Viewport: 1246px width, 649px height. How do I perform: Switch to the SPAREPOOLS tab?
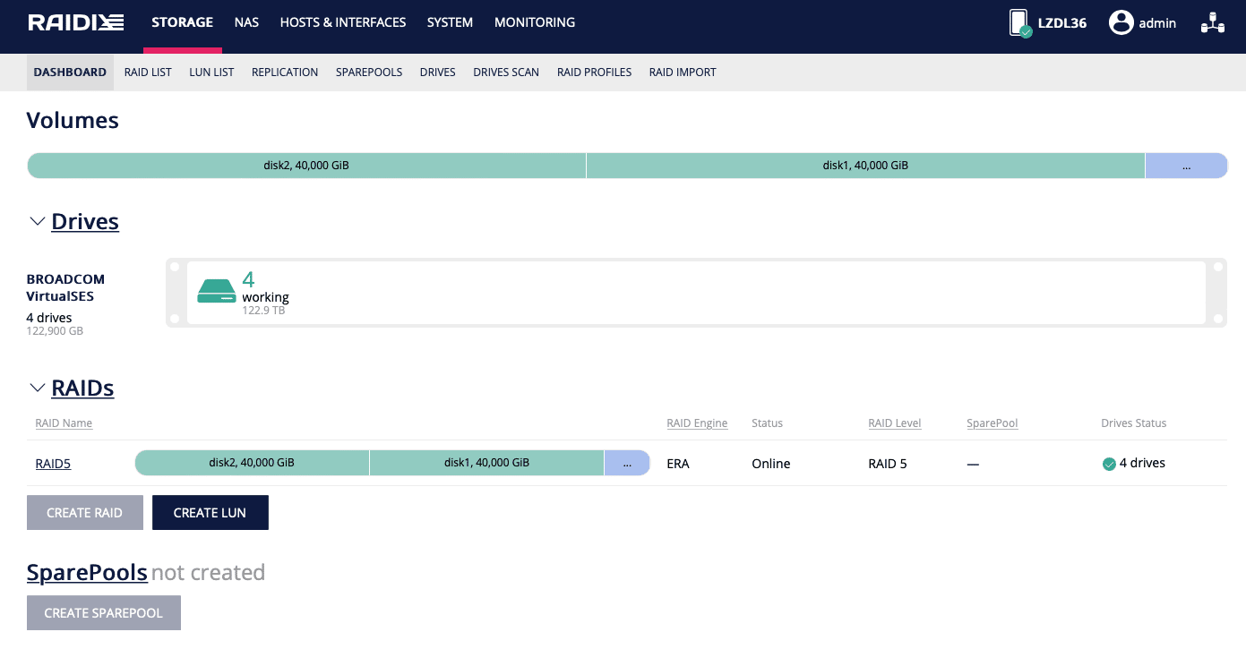pyautogui.click(x=369, y=73)
